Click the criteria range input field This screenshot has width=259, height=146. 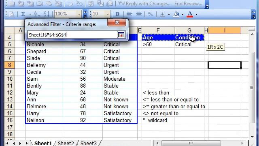[72, 35]
